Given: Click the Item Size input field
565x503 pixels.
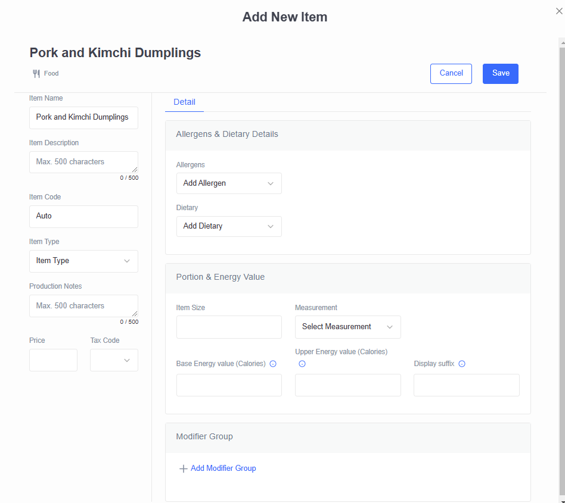Looking at the screenshot, I should pos(229,327).
